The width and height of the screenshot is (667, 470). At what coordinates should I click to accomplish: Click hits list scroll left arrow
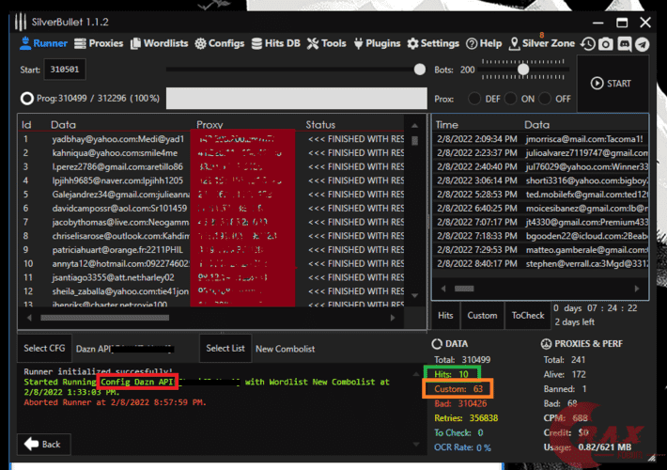pos(443,289)
